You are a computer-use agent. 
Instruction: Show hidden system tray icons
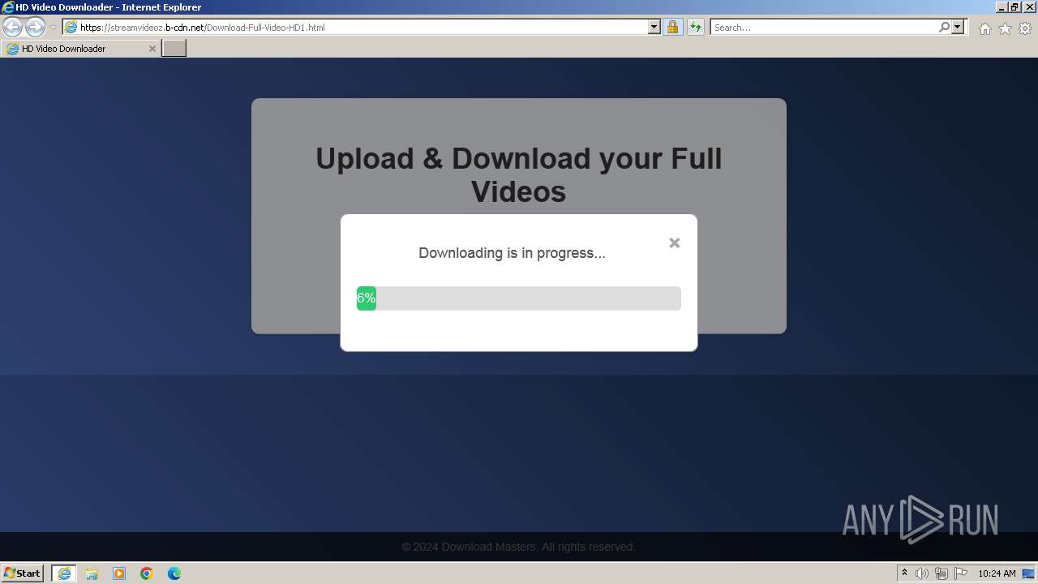(x=904, y=573)
